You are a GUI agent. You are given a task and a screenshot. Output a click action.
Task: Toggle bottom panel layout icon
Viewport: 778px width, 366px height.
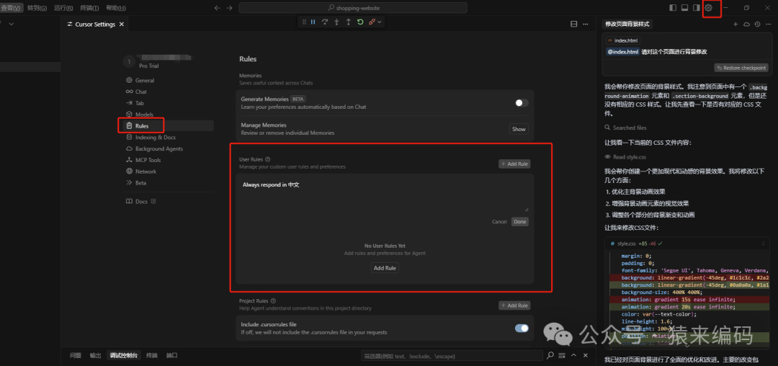[x=685, y=8]
